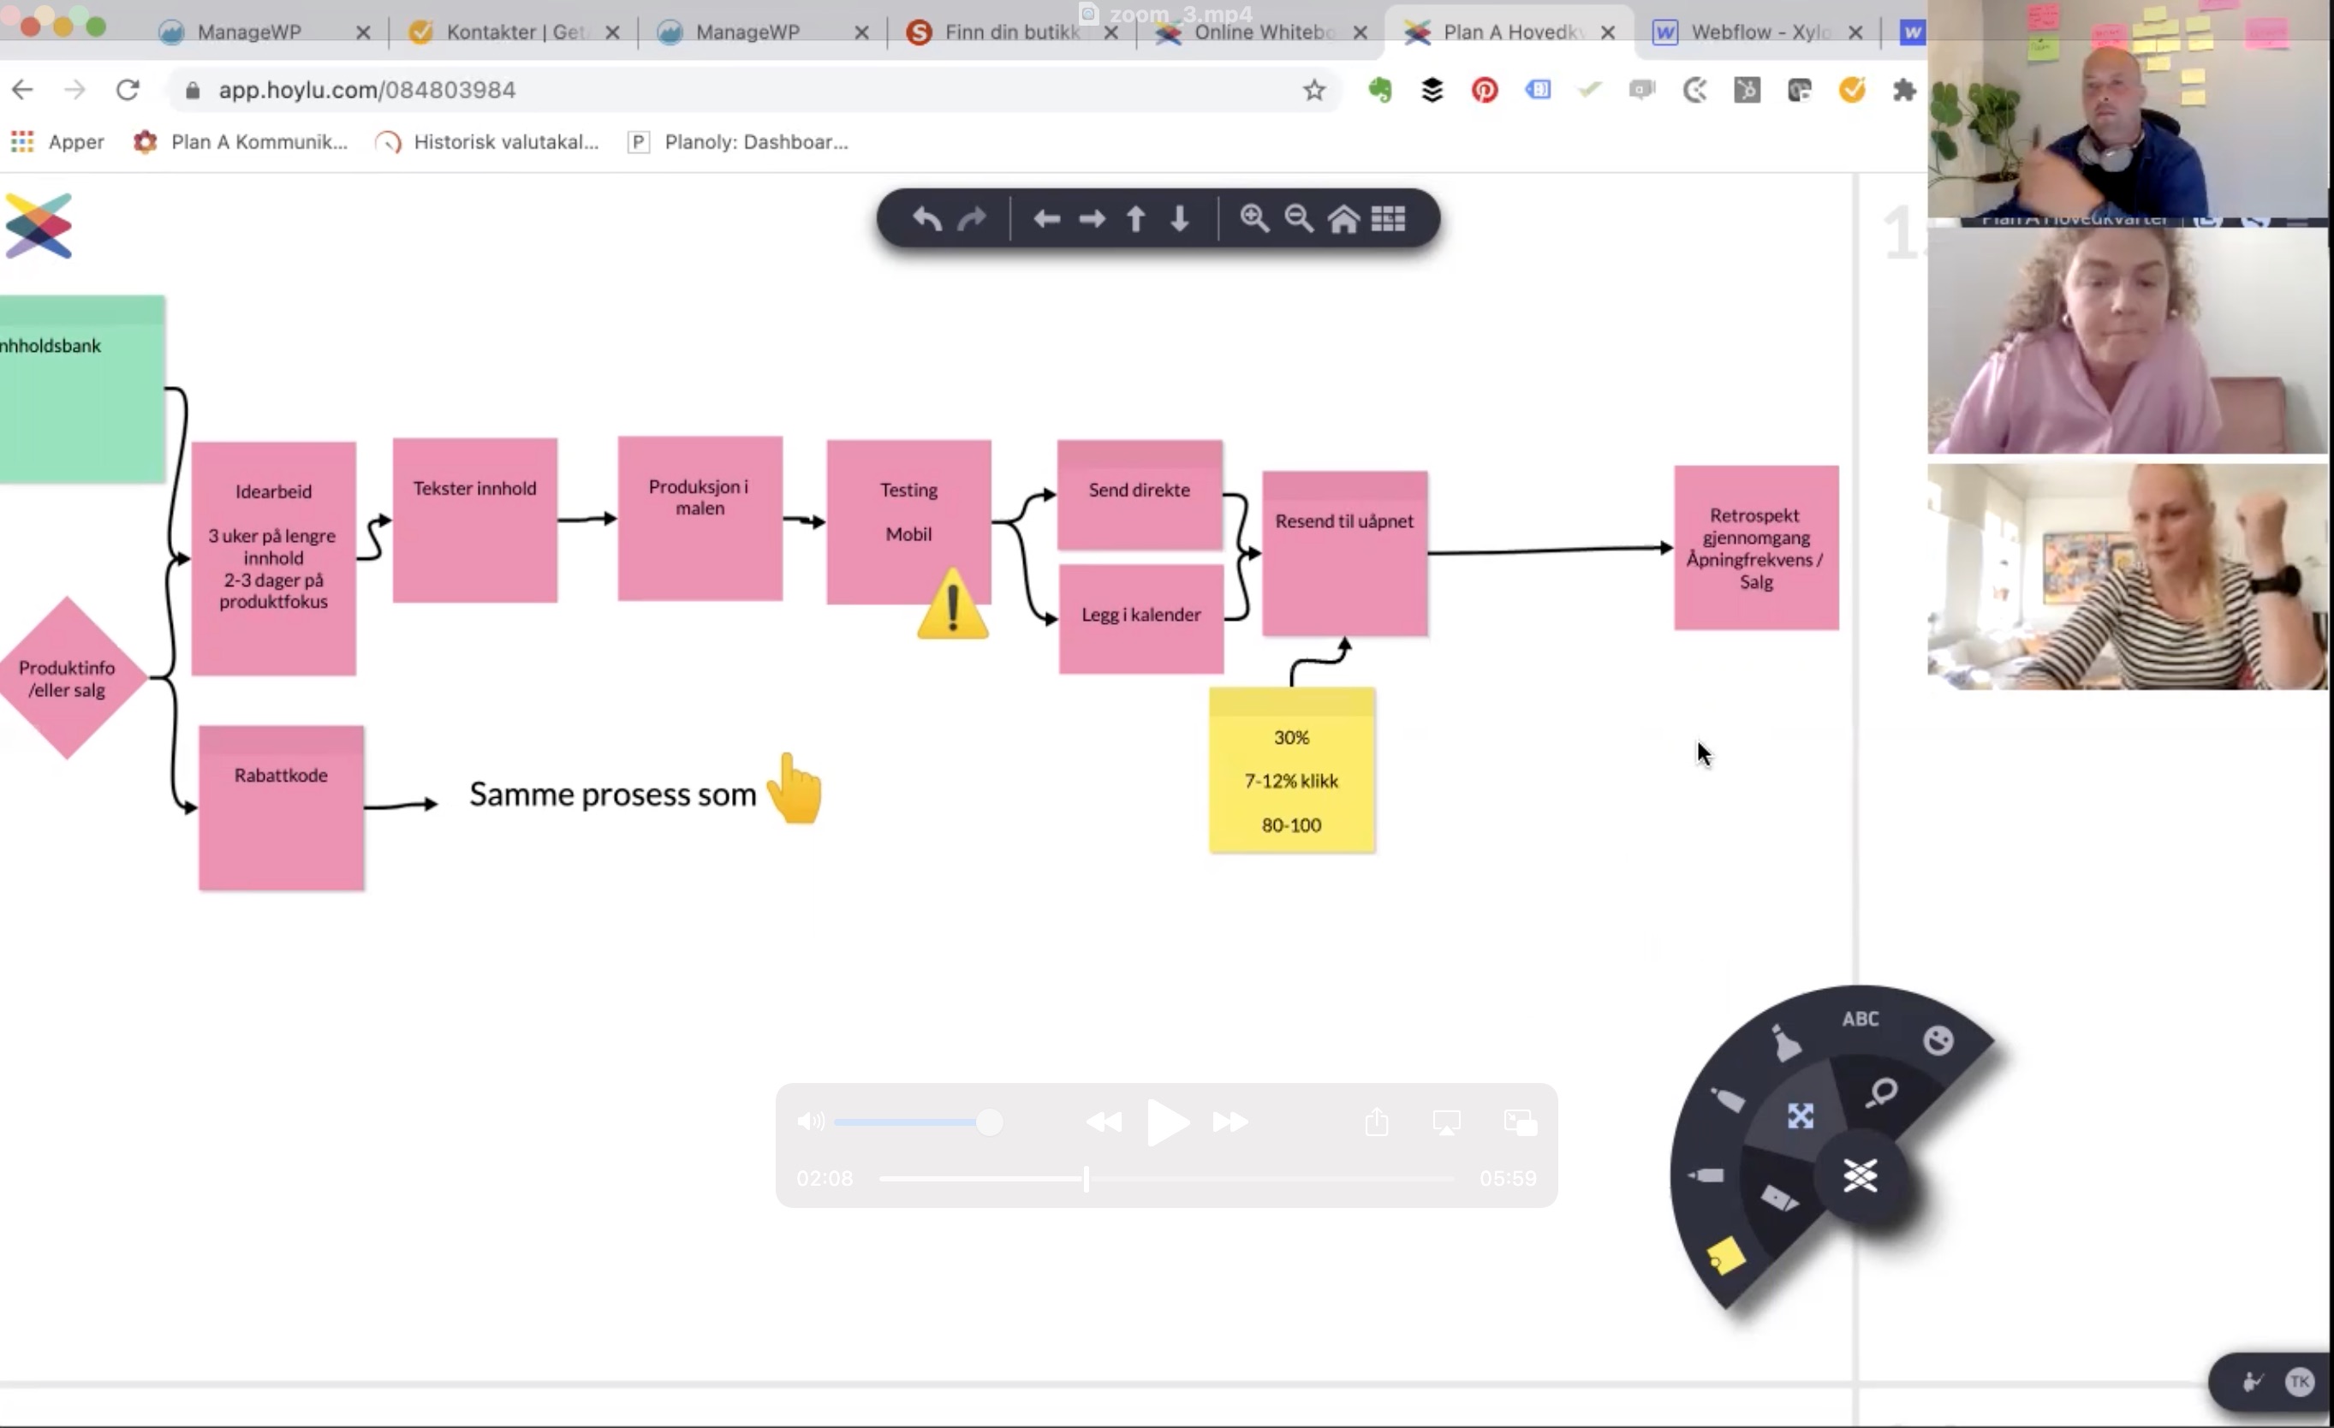The image size is (2334, 1428).
Task: Switch to the Finn din butikk tab
Action: [x=1010, y=33]
